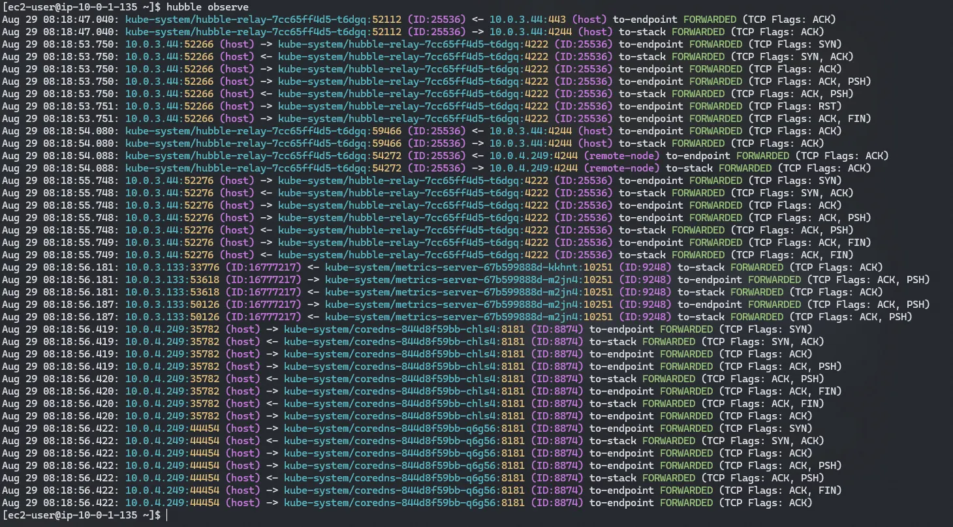Click "to-endpoint" in the port 59466 row
This screenshot has width=953, height=527.
click(x=648, y=131)
